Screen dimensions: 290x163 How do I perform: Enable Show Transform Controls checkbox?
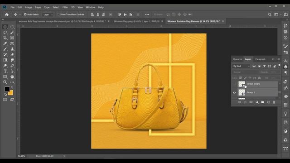click(58, 14)
